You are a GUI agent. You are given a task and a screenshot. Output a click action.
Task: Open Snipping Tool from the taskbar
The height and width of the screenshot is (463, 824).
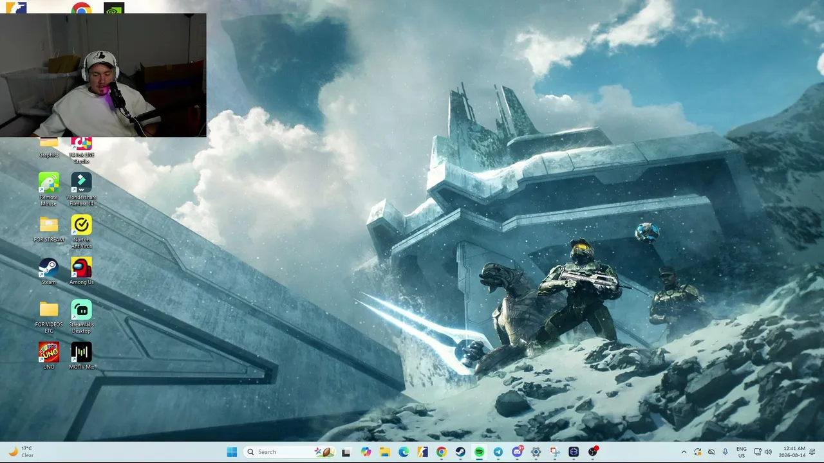coord(555,452)
